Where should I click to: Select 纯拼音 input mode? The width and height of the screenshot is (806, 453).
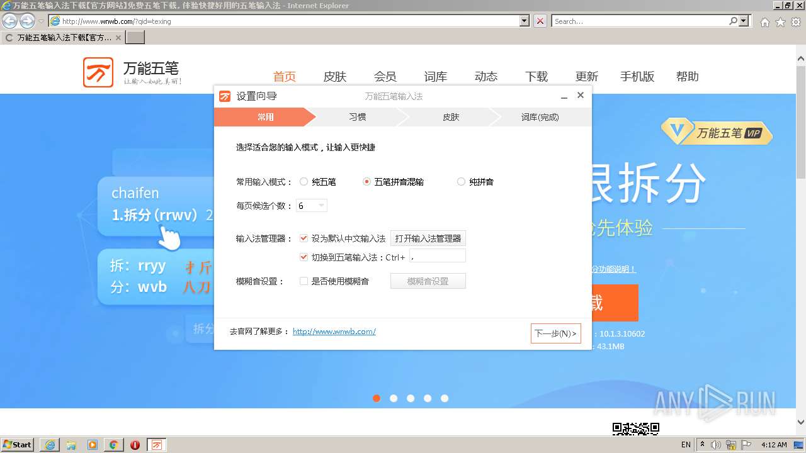tap(461, 182)
